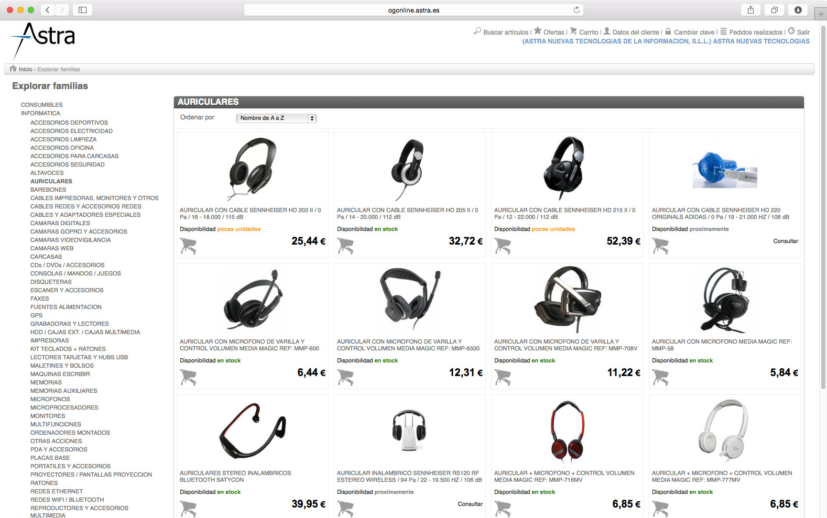Screen dimensions: 827x518
Task: Open MONITORES category
Action: [48, 416]
